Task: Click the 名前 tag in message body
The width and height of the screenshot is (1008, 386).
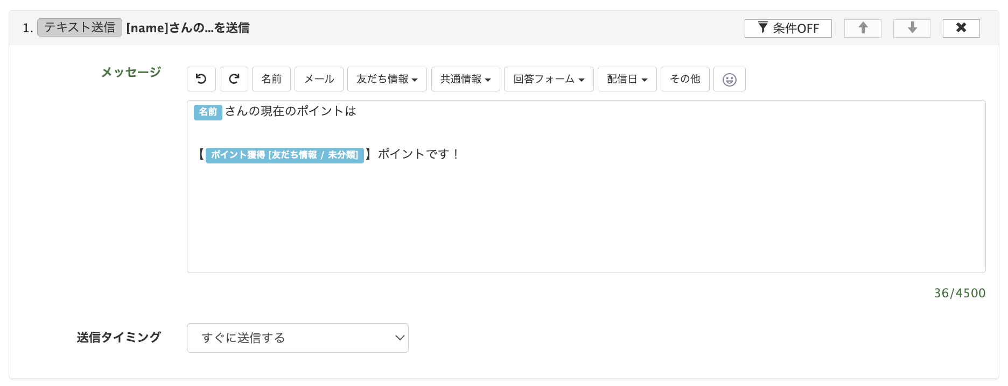Action: pos(208,112)
